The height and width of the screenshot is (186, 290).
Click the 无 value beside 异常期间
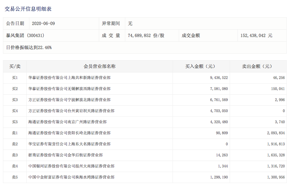point(130,23)
